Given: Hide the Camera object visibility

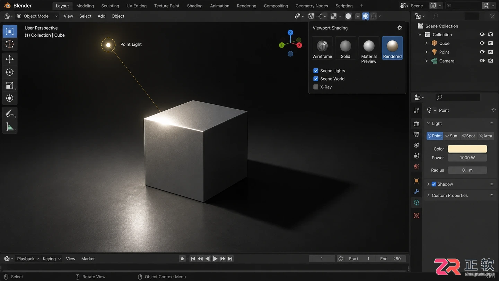Looking at the screenshot, I should pos(482,61).
